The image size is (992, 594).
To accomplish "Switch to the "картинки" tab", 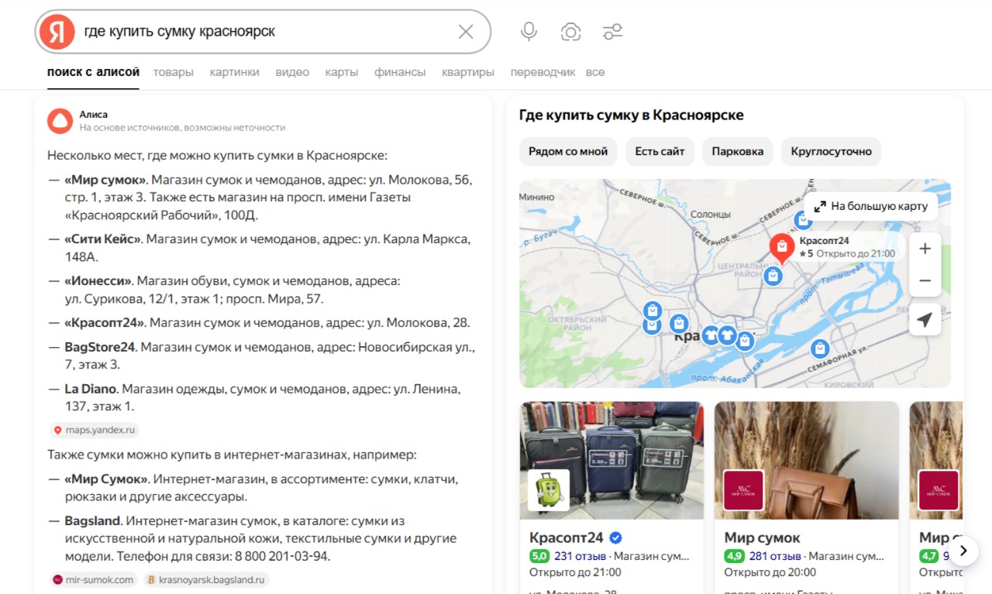I will [x=234, y=72].
